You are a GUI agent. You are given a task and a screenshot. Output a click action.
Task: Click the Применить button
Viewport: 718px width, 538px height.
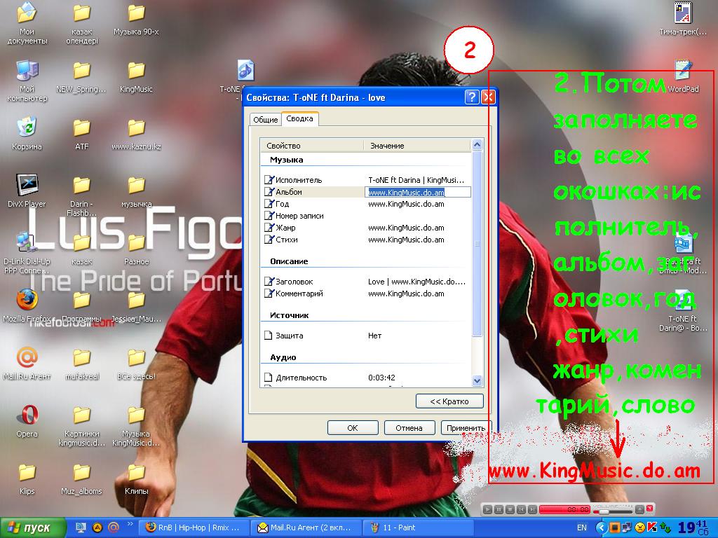pos(465,428)
